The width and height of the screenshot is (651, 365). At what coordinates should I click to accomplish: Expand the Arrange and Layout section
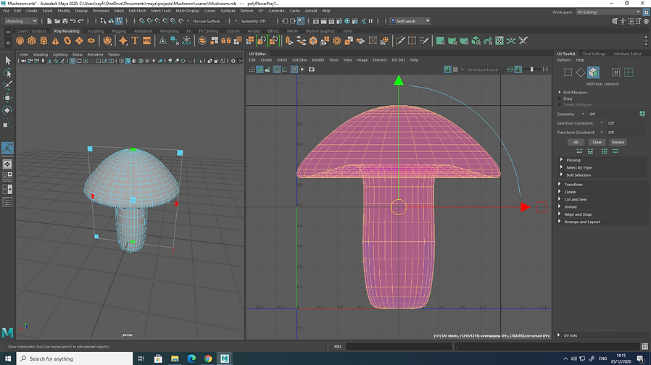point(581,222)
